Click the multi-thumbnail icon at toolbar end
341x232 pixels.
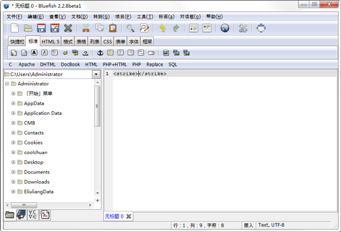186,53
